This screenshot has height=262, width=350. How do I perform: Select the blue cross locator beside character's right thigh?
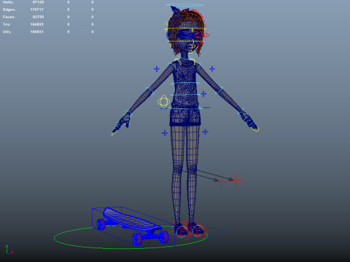[165, 133]
